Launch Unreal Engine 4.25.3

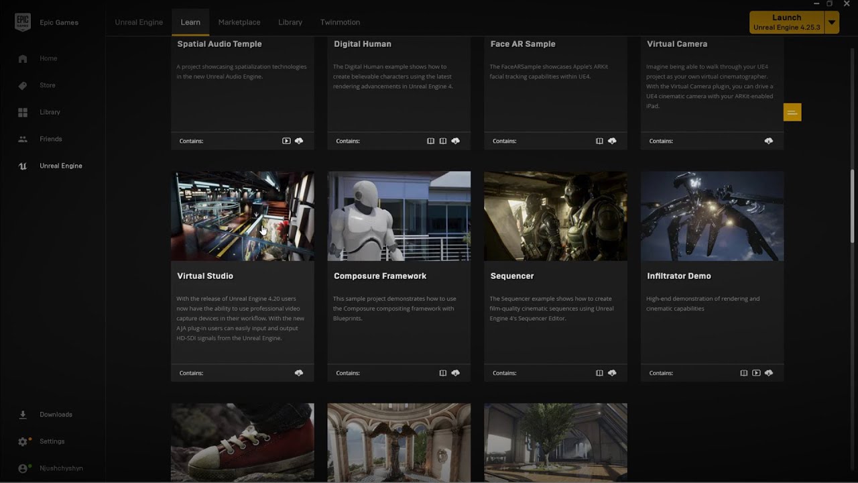786,22
